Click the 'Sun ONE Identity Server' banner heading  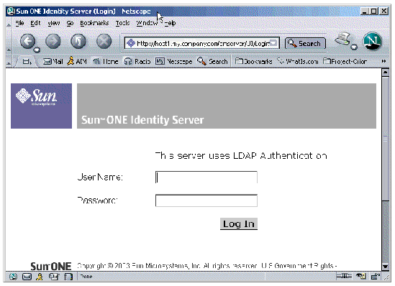pos(142,120)
